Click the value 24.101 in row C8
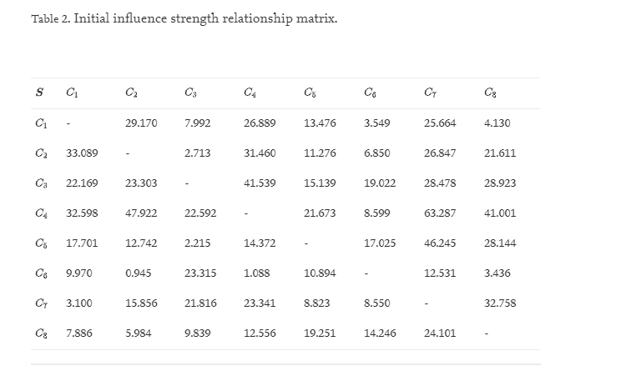 440,333
